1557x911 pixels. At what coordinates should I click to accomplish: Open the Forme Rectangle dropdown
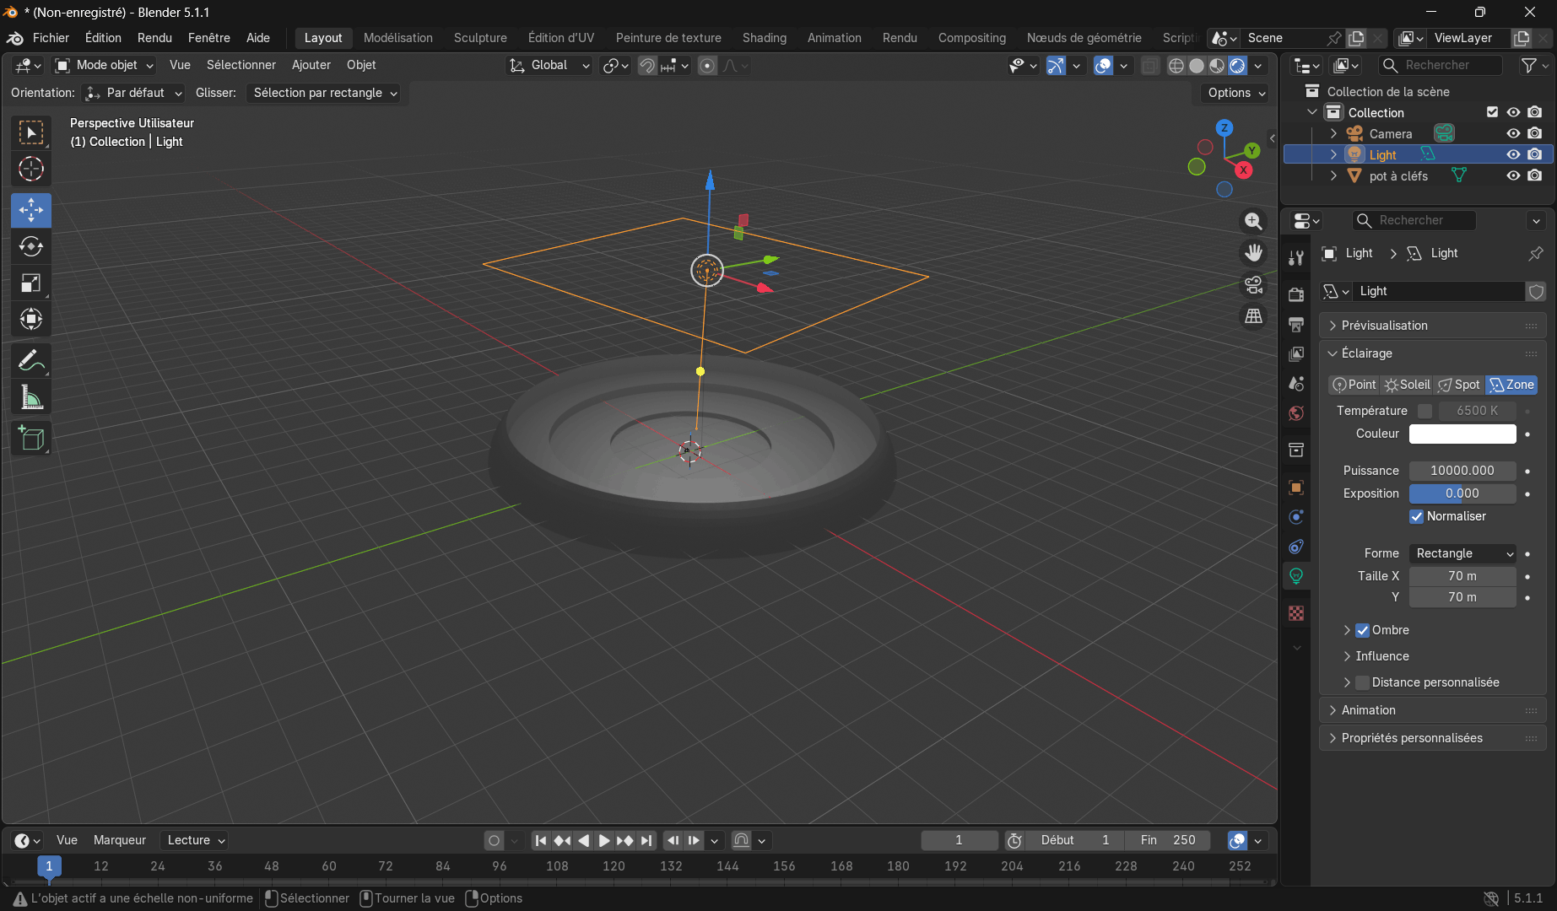[1462, 553]
